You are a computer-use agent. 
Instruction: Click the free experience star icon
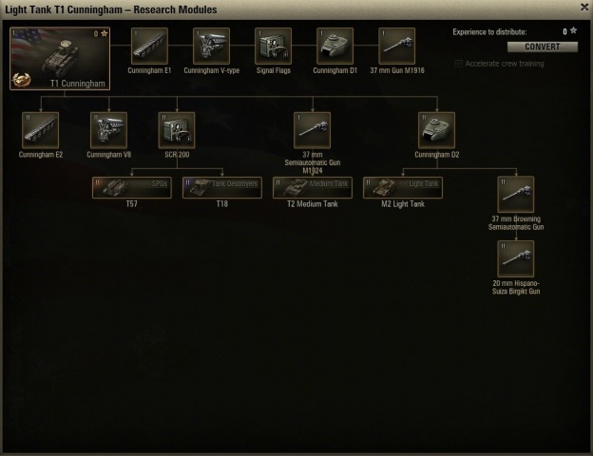point(573,30)
